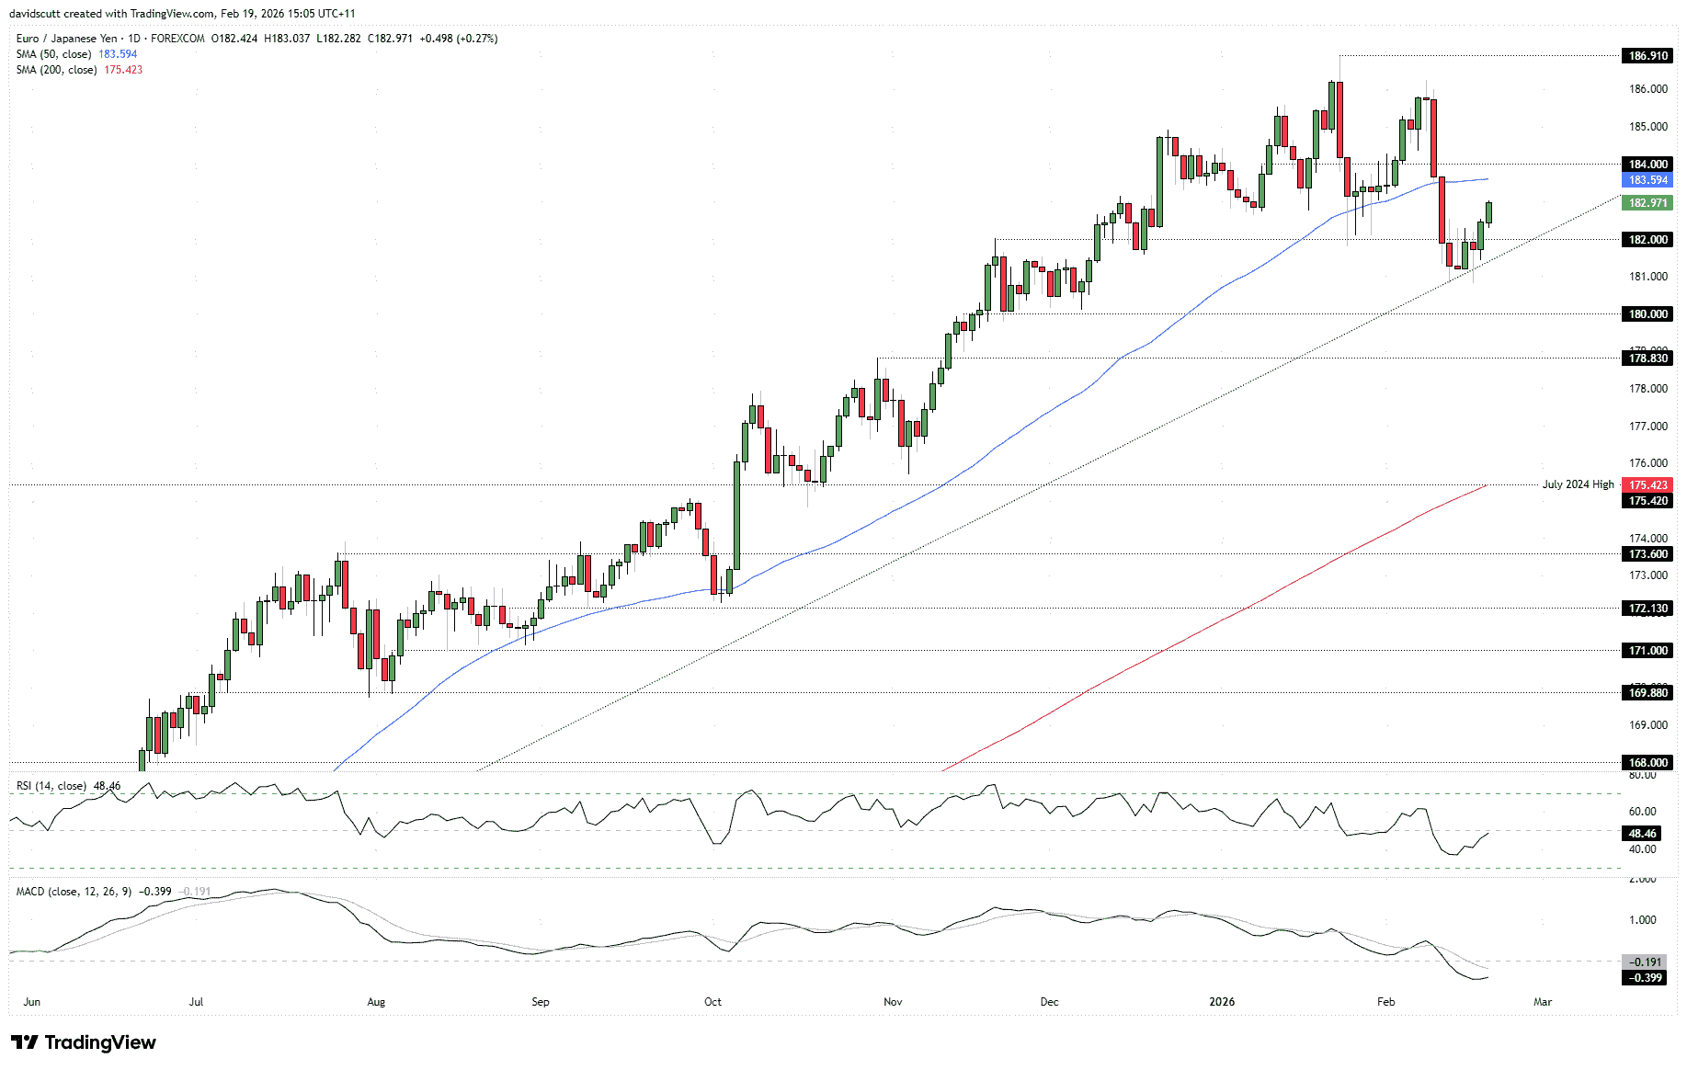Select the RSI (14, close) indicator label

51,786
